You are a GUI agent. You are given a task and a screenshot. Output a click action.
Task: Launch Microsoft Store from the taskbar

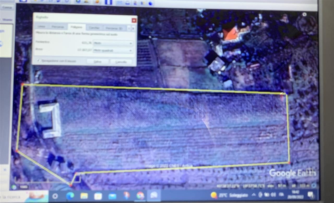98,196
